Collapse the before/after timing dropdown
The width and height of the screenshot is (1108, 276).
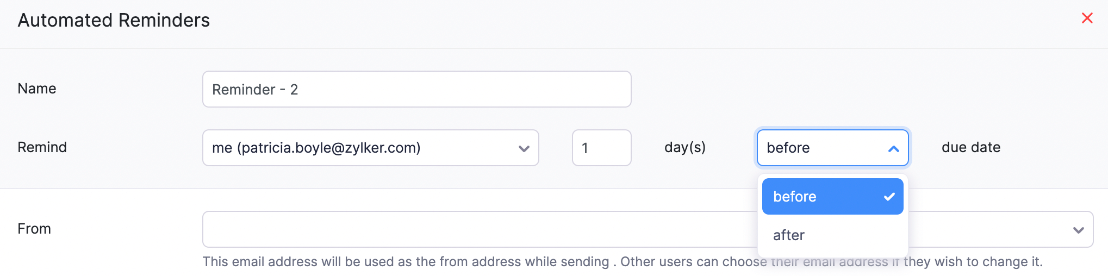click(832, 148)
